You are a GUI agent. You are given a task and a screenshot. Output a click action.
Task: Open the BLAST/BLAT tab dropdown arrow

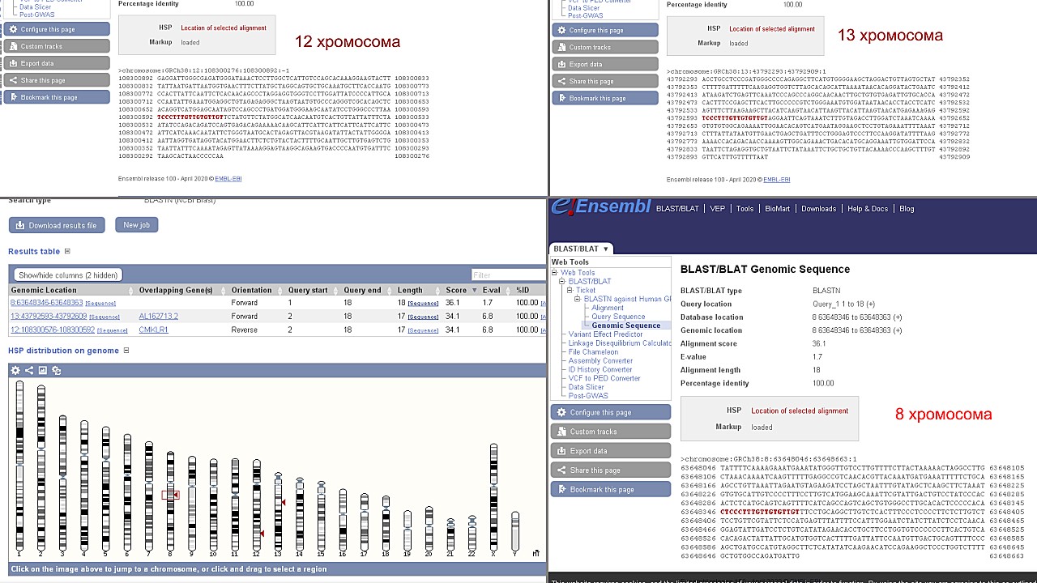pos(605,249)
